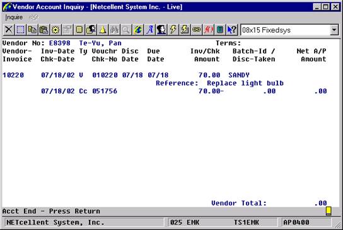Click the context help arrow-question icon
The image size is (343, 230).
click(x=231, y=30)
